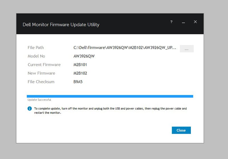The height and width of the screenshot is (159, 228).
Task: Browse for firmware file with ellipsis button
Action: click(x=187, y=49)
